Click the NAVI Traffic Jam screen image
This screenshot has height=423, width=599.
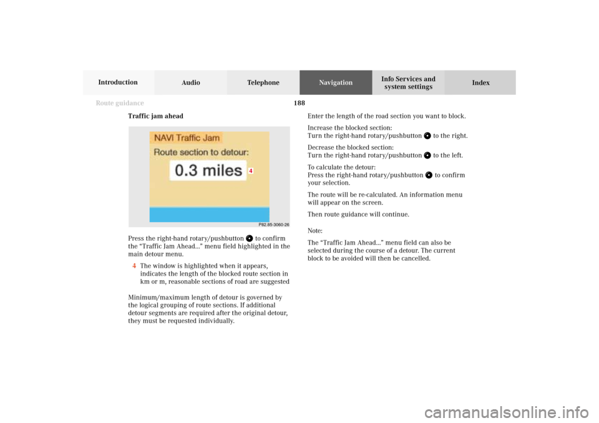(210, 177)
